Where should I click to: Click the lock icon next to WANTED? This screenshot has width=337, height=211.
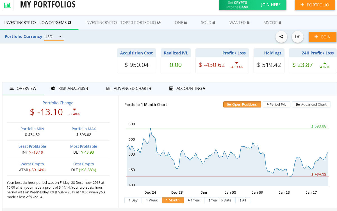pyautogui.click(x=248, y=23)
